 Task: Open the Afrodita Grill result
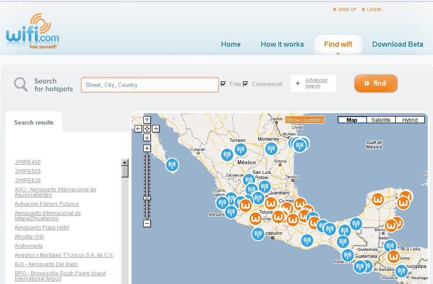29,236
